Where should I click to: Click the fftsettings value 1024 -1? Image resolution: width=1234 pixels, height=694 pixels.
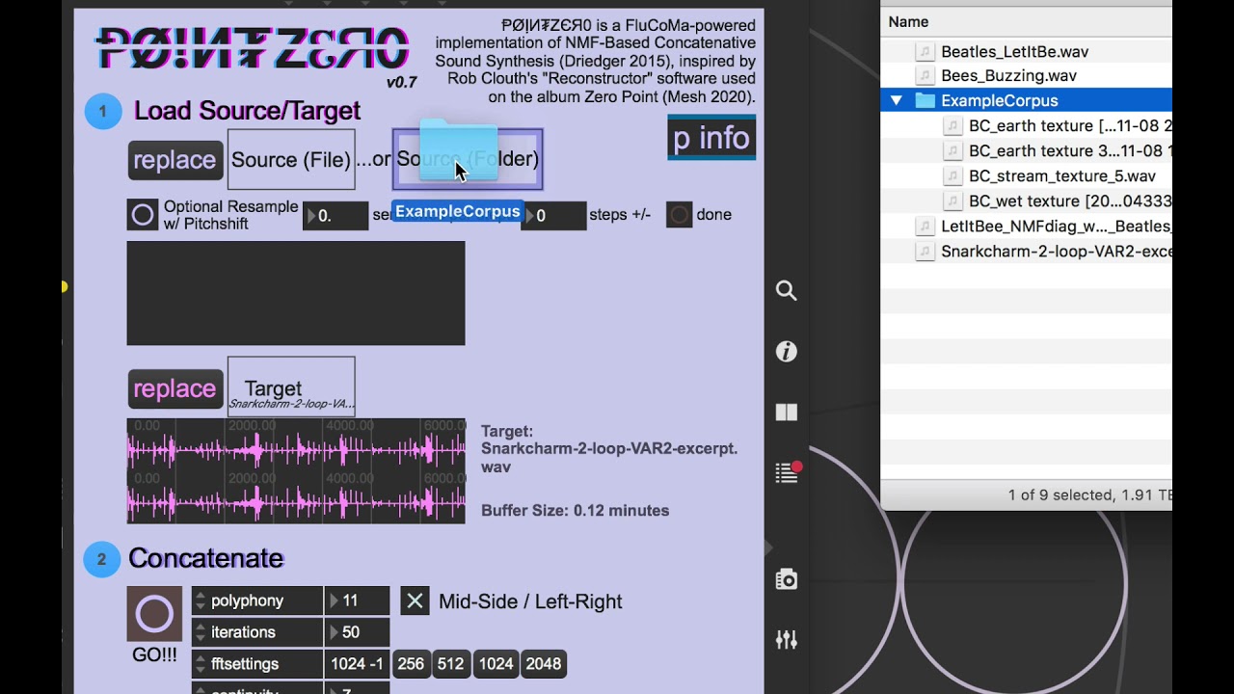[x=357, y=664]
